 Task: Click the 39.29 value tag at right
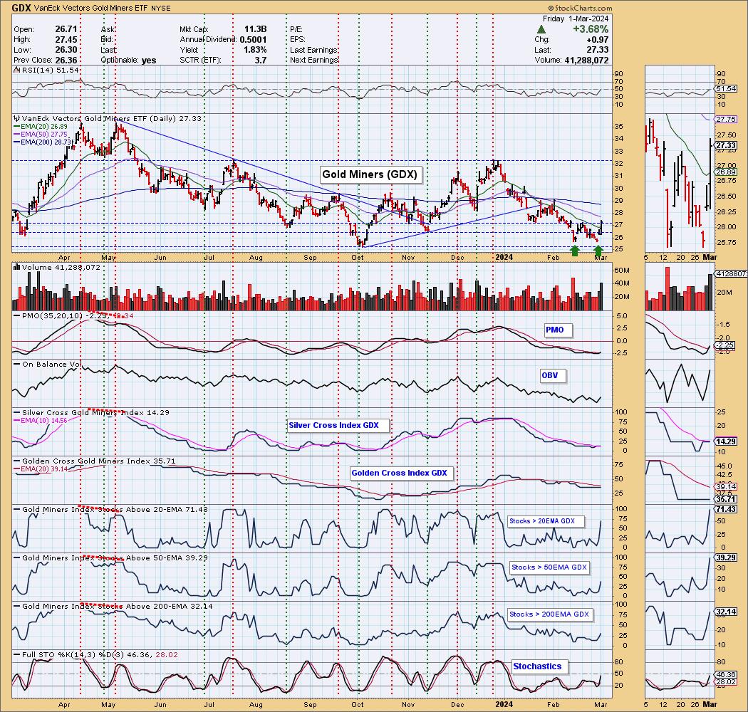tap(726, 557)
